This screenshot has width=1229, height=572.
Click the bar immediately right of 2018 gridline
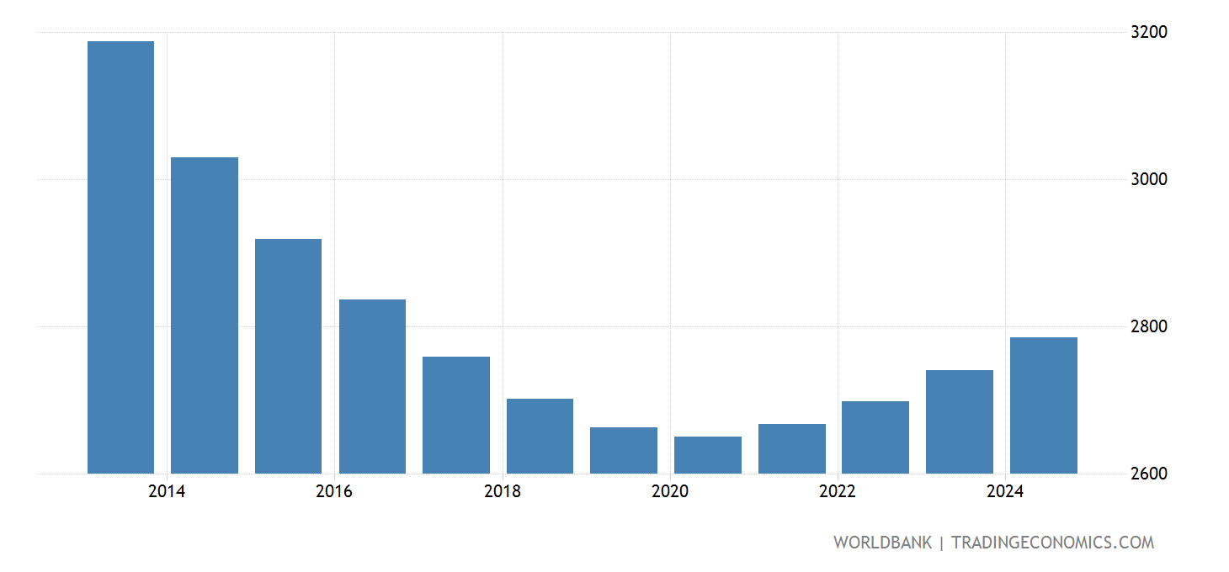point(540,436)
